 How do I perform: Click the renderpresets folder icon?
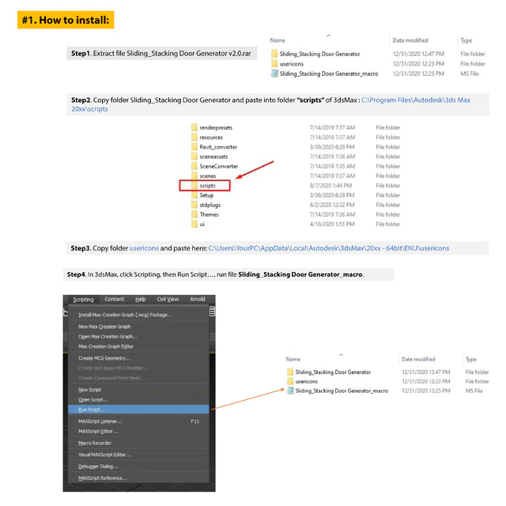[x=194, y=127]
